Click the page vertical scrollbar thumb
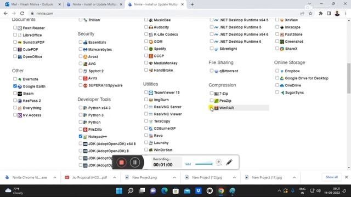This screenshot has height=197, width=351. [349, 78]
